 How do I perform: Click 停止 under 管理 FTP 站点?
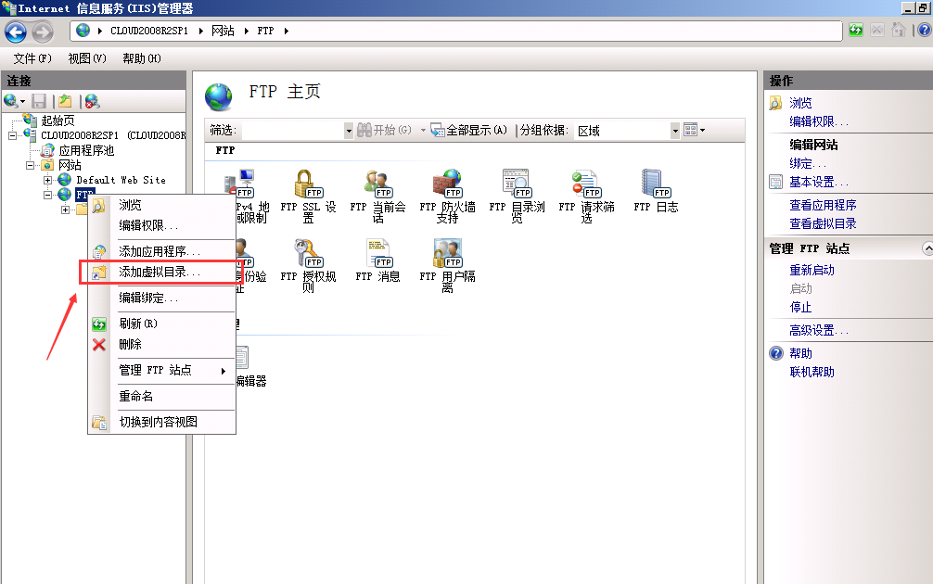800,308
